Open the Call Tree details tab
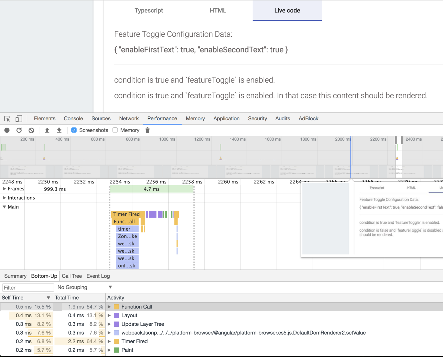Viewport: 443px width, 357px height. 72,276
